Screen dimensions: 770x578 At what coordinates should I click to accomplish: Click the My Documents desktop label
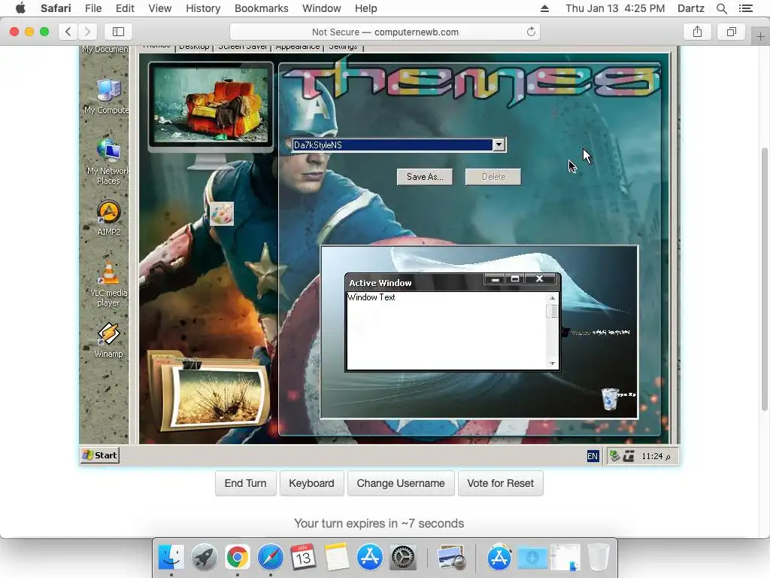[x=105, y=49]
